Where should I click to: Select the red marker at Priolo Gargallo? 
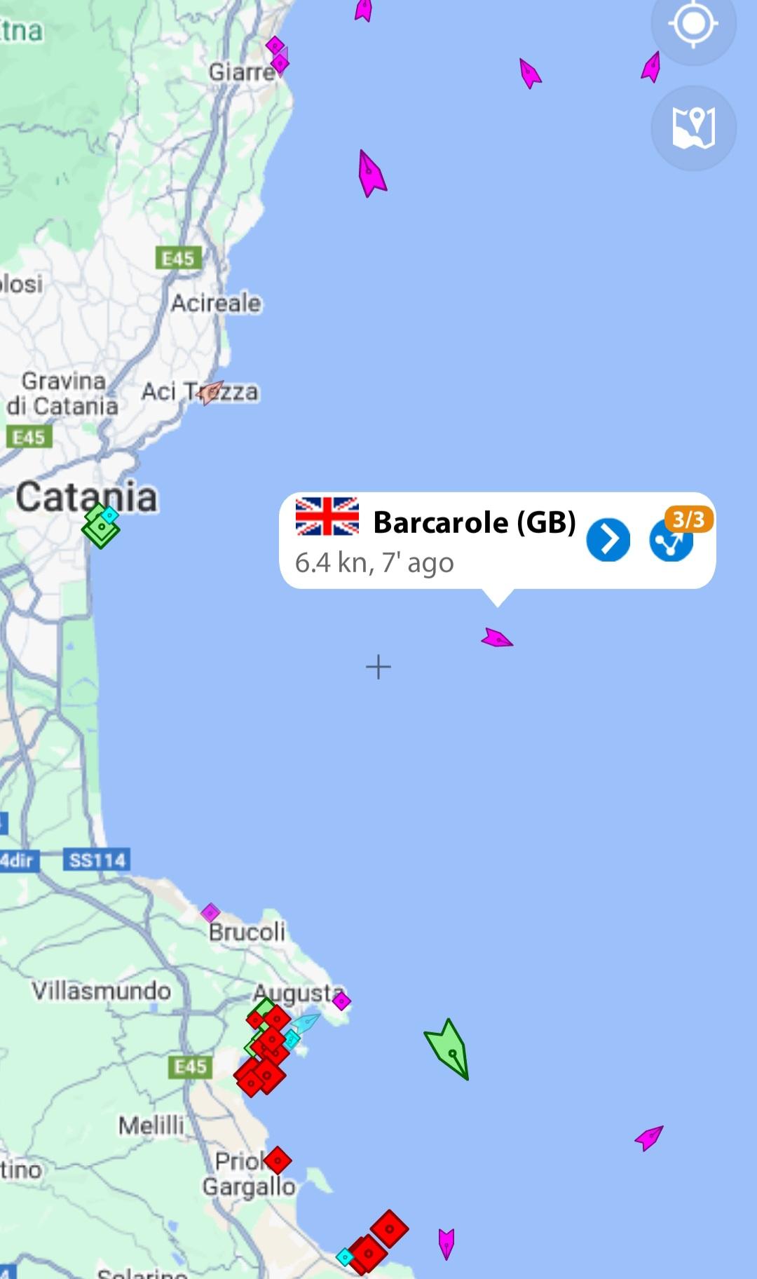click(278, 1160)
